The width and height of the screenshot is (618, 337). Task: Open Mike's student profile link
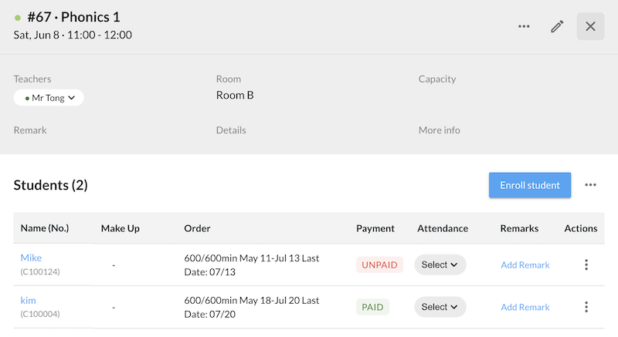[31, 258]
